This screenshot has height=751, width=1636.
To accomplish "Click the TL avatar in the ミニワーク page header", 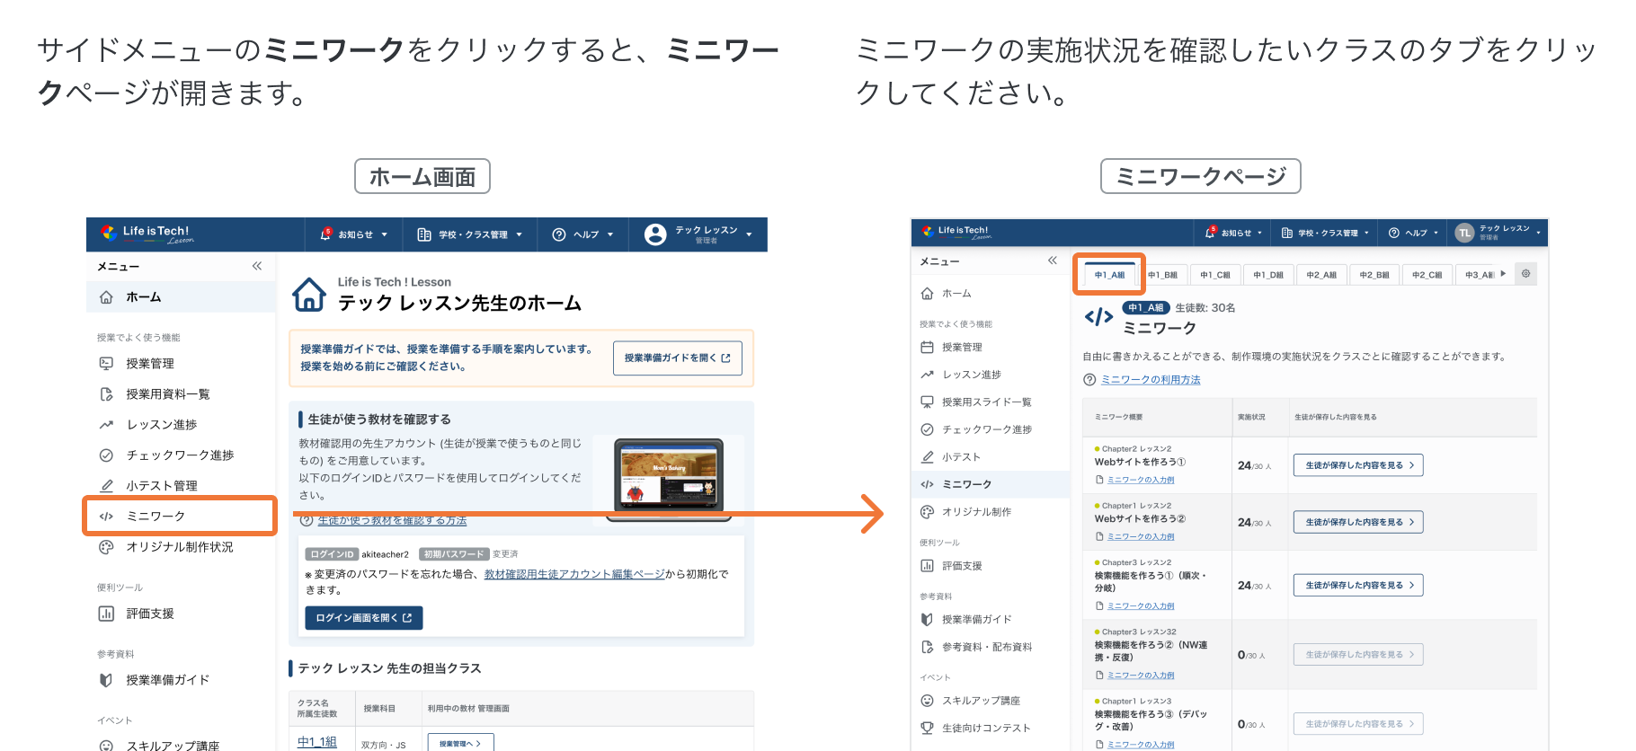I will tap(1464, 233).
